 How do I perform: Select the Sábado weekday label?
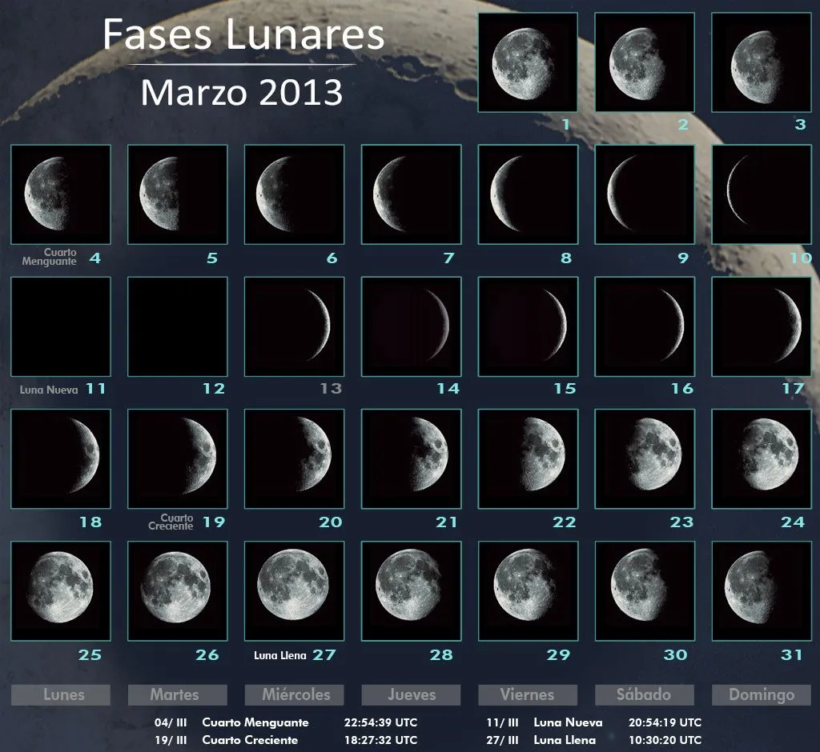coord(645,695)
